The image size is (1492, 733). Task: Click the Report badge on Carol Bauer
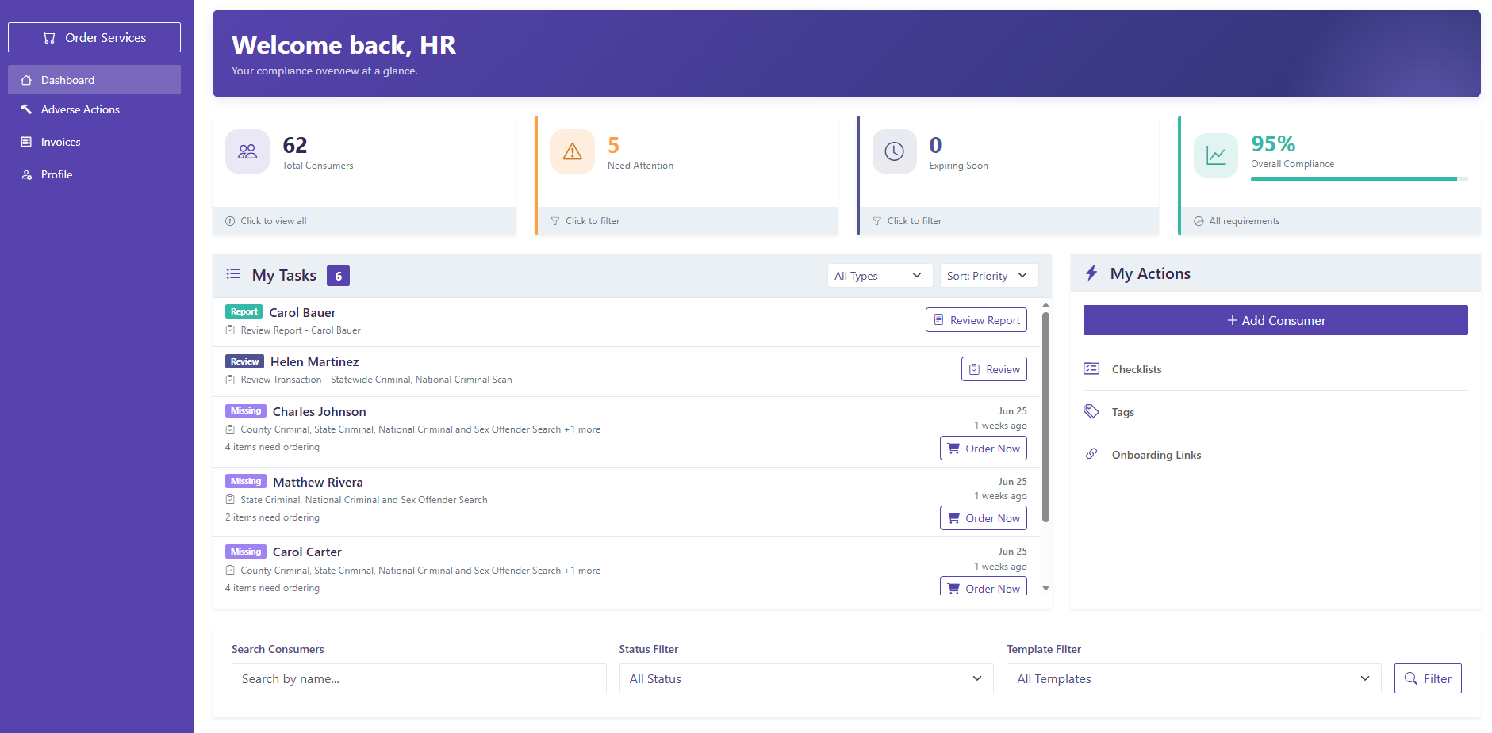tap(244, 312)
